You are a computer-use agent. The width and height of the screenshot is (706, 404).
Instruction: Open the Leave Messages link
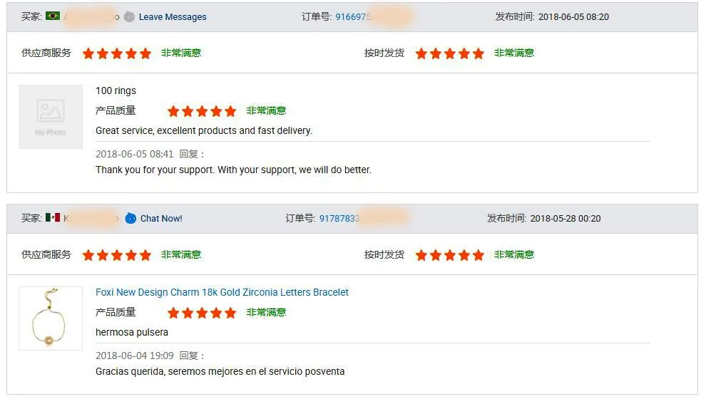(173, 17)
